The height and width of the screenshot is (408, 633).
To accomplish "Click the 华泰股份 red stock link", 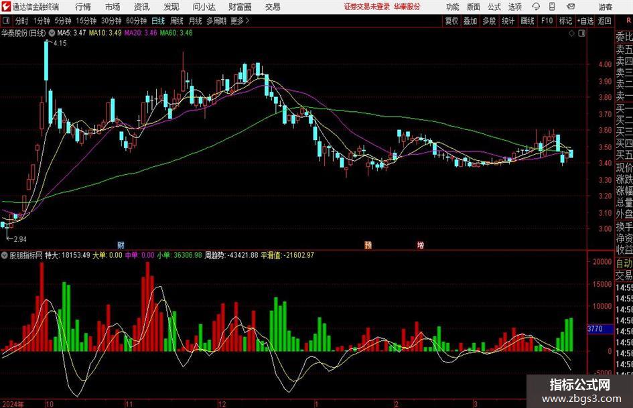I will pos(407,7).
